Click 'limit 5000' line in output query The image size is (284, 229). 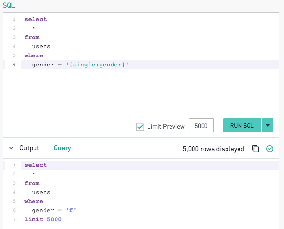click(x=43, y=219)
